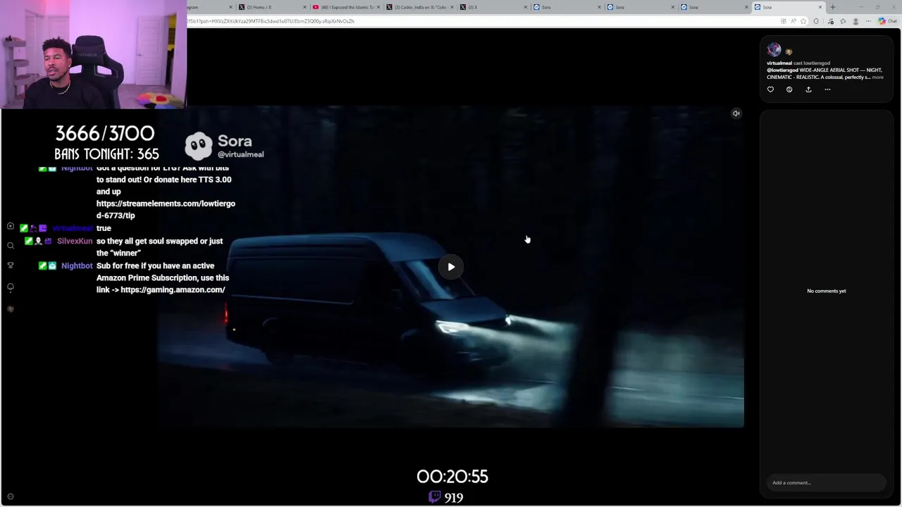The image size is (902, 507).
Task: Open the Sora search icon in sidebar
Action: 11,246
